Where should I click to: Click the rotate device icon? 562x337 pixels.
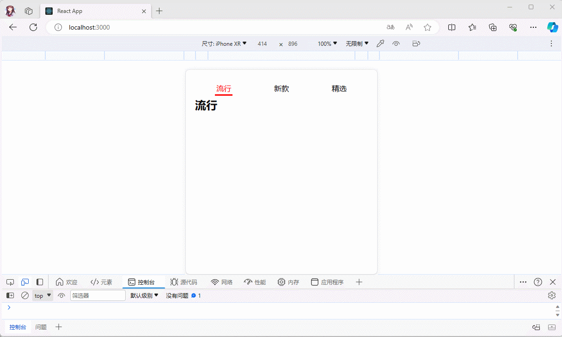pyautogui.click(x=416, y=43)
